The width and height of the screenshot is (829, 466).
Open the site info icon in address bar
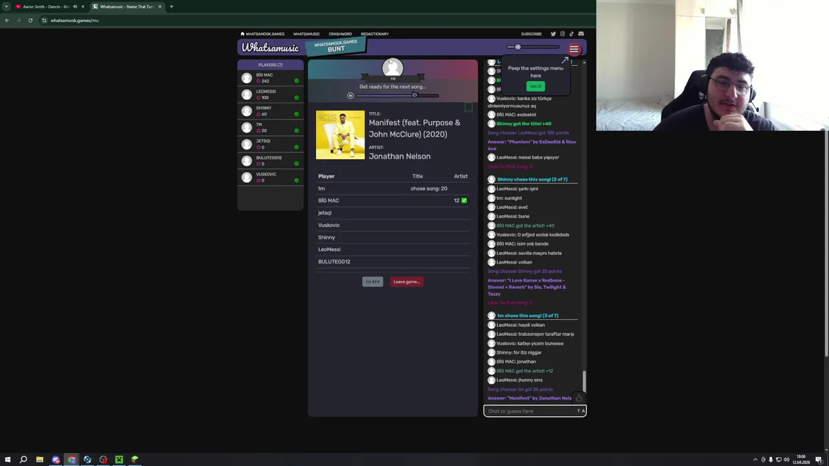point(44,20)
